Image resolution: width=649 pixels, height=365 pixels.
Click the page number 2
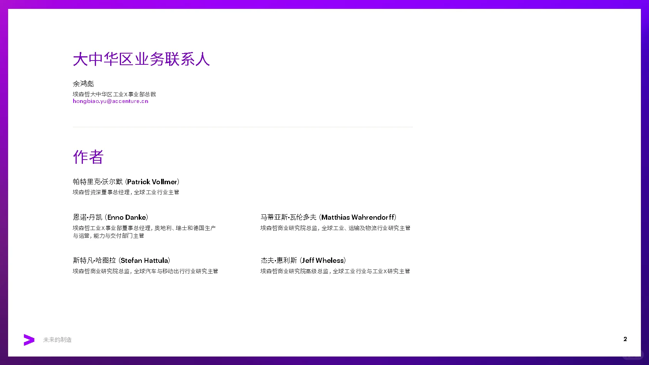click(625, 339)
